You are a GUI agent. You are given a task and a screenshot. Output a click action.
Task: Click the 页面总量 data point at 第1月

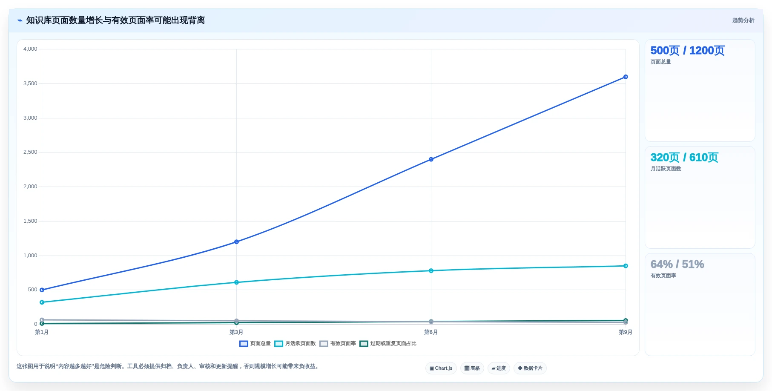pyautogui.click(x=42, y=290)
